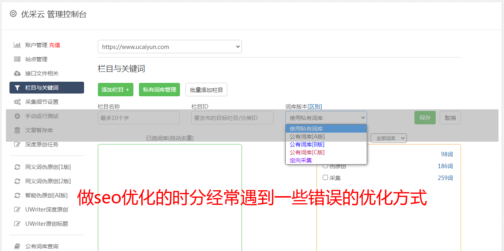This screenshot has height=251, width=504.
Task: Click the cloud upload icon for 接口文件相关
Action: point(17,73)
